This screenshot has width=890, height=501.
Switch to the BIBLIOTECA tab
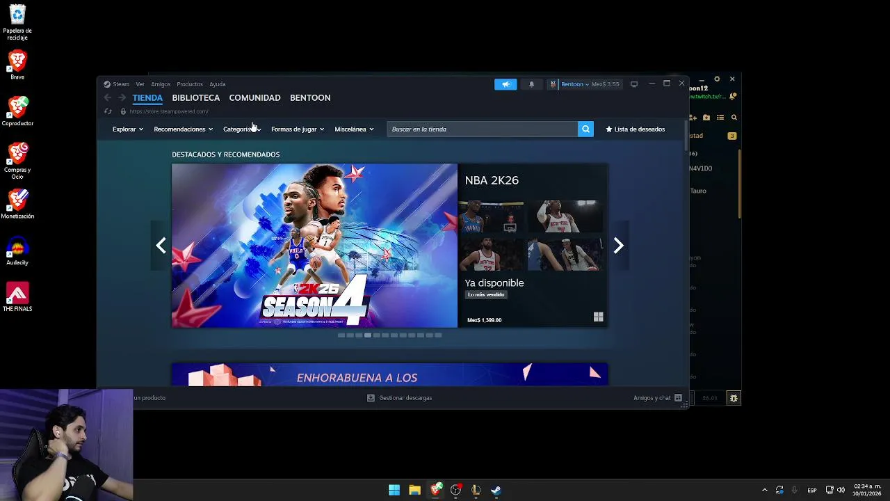coord(196,98)
